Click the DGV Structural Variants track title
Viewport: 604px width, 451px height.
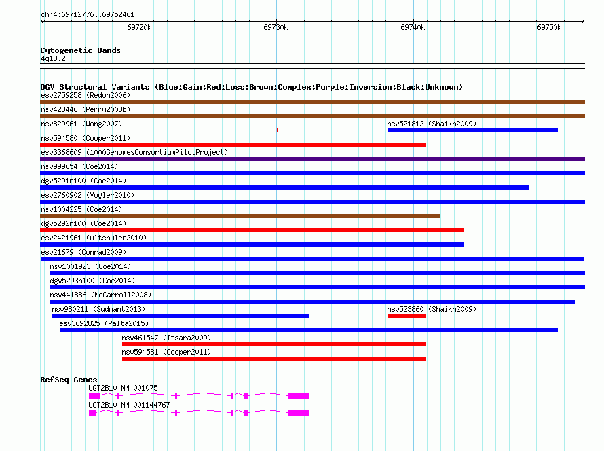(x=252, y=87)
